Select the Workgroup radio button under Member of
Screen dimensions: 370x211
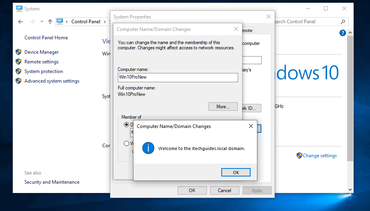[127, 143]
